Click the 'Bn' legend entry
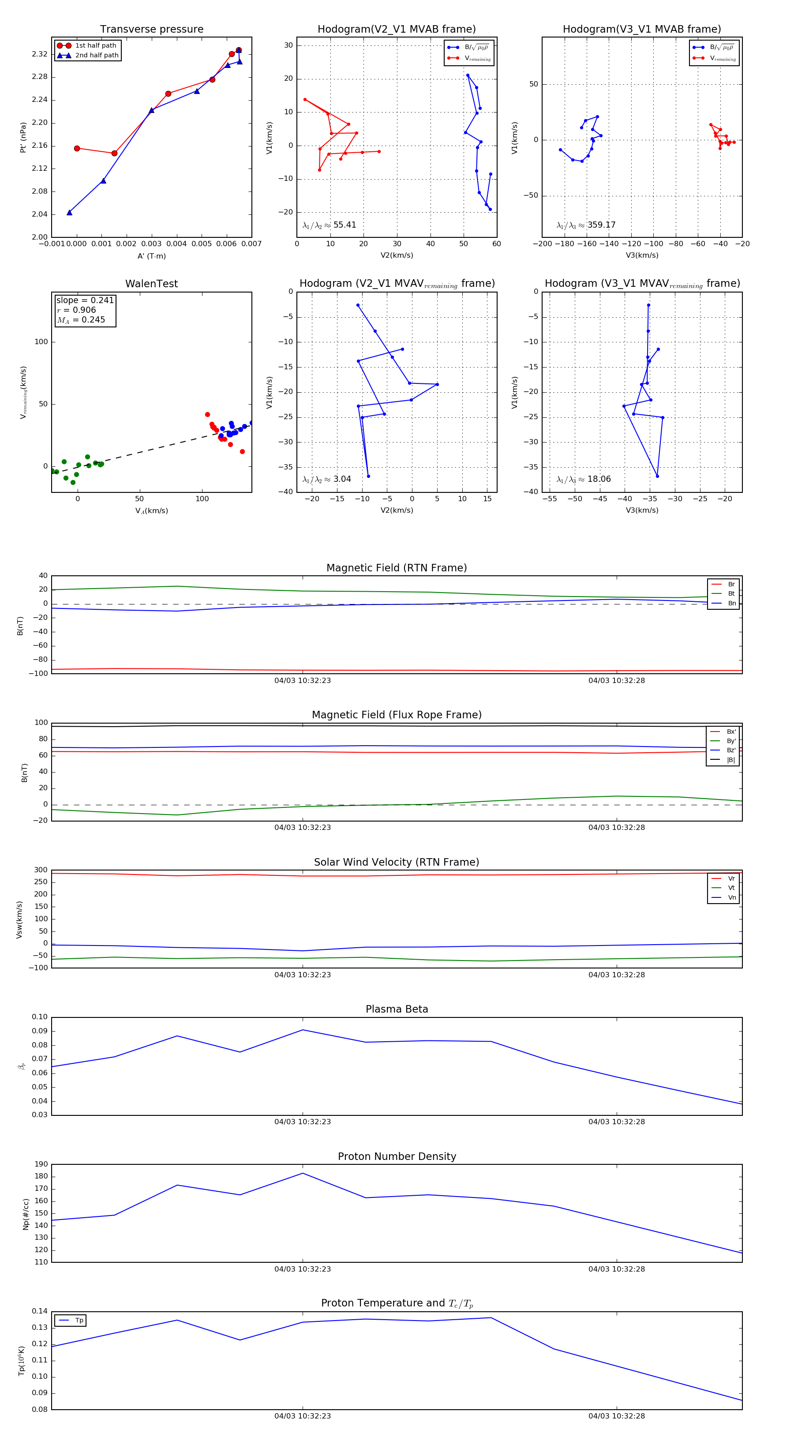This screenshot has height=1456, width=794. (x=724, y=603)
